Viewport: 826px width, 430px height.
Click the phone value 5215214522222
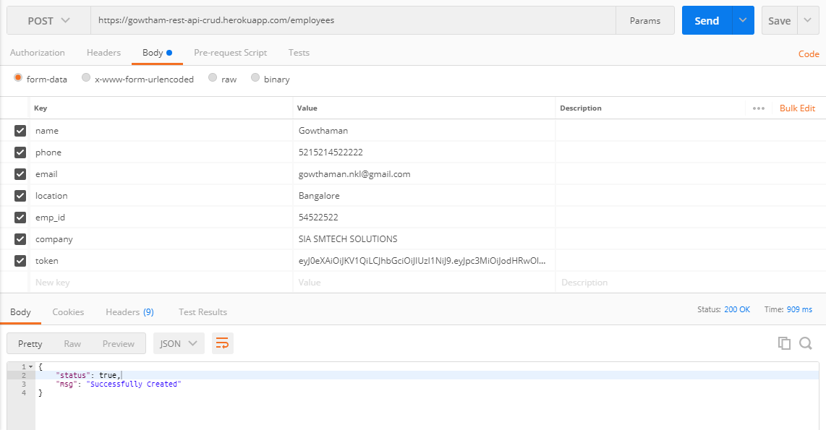331,152
